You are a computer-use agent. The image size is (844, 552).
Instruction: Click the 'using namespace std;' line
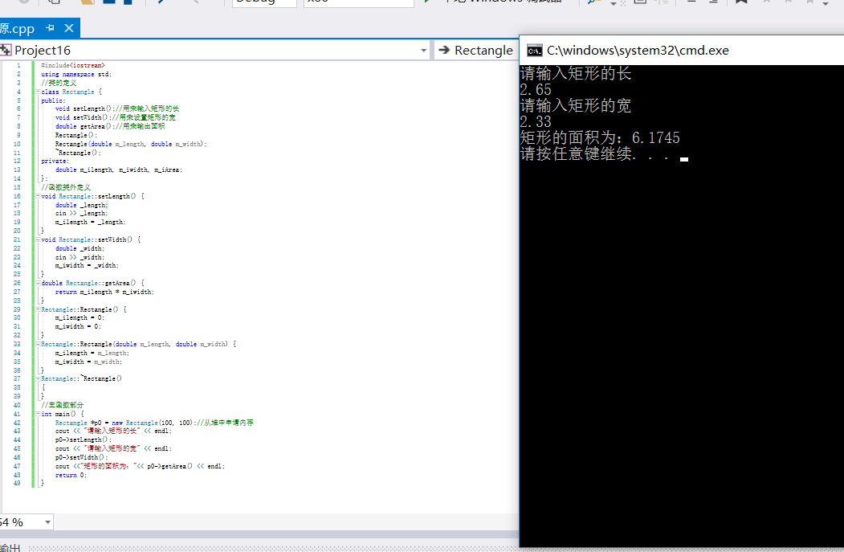point(76,74)
